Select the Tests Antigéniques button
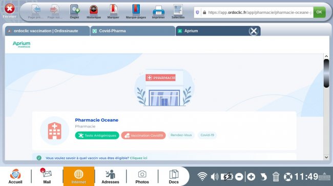333x186 pixels. coord(97,135)
